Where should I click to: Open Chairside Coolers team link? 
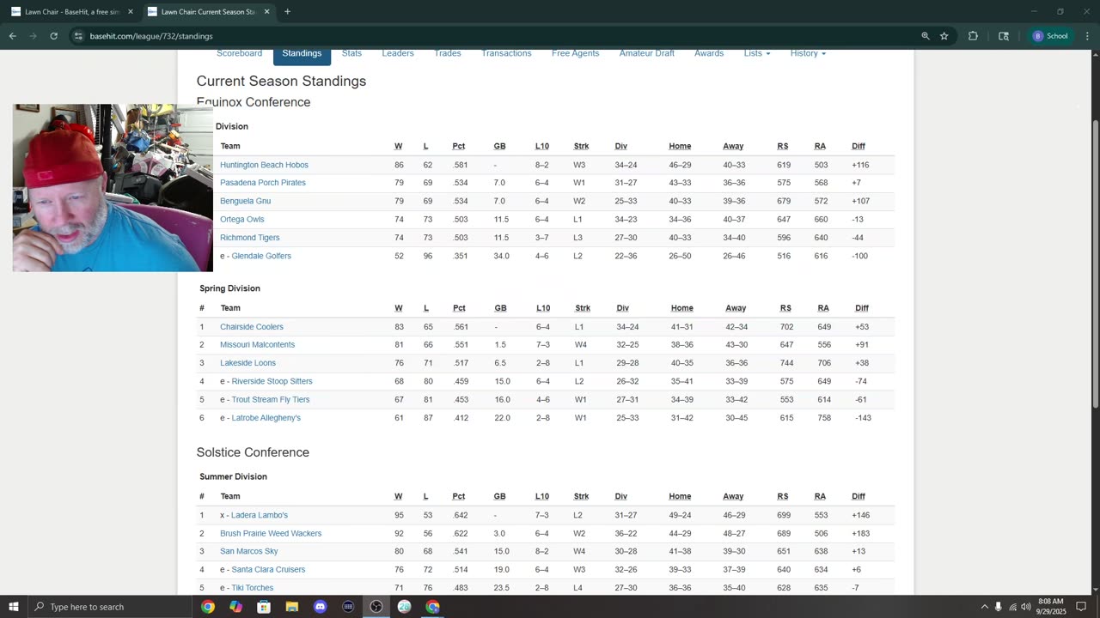tap(252, 327)
